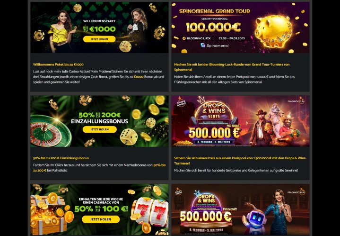This screenshot has width=340, height=236.
Task: Click the golden piggy bank image
Action: point(273,31)
